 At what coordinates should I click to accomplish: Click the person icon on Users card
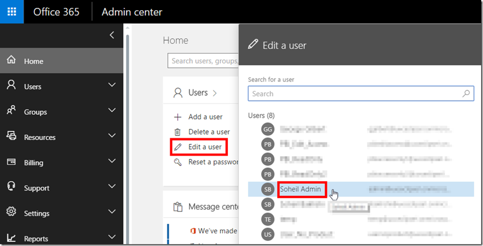pos(178,93)
